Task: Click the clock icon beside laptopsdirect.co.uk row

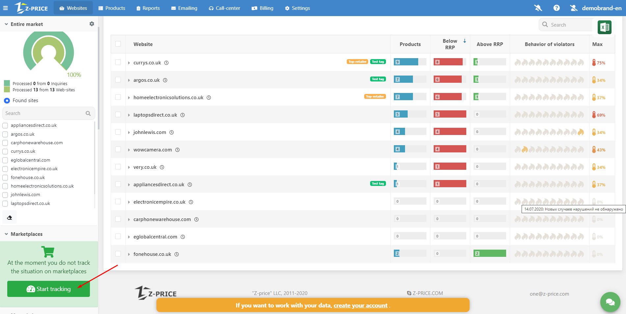Action: tap(183, 115)
